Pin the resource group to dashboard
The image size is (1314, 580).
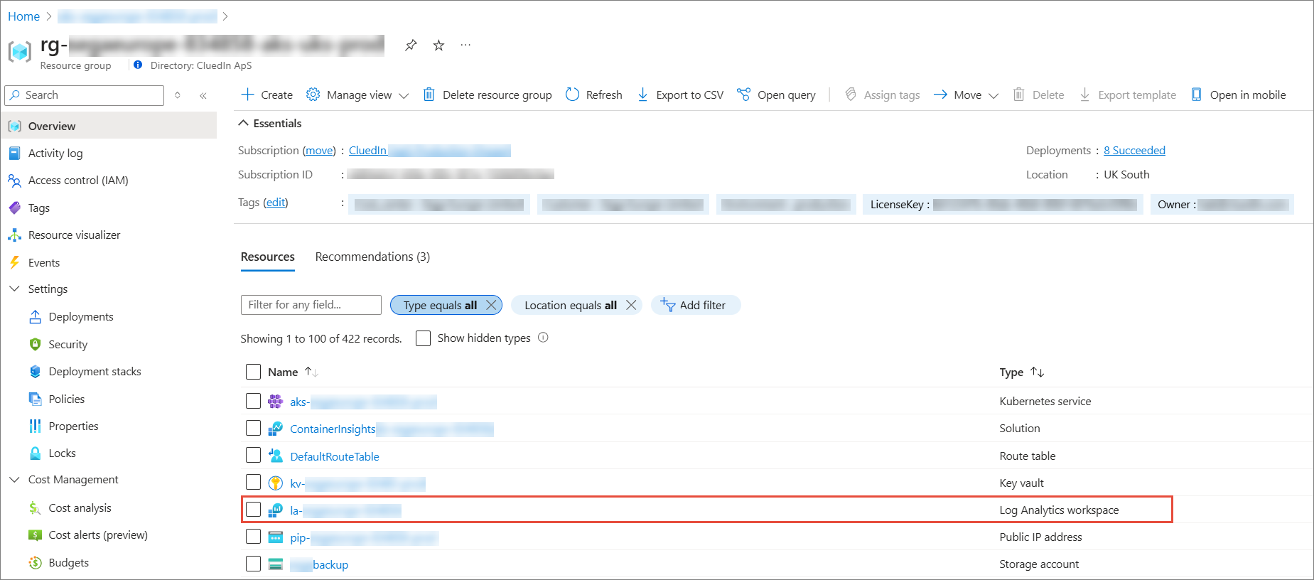(411, 45)
